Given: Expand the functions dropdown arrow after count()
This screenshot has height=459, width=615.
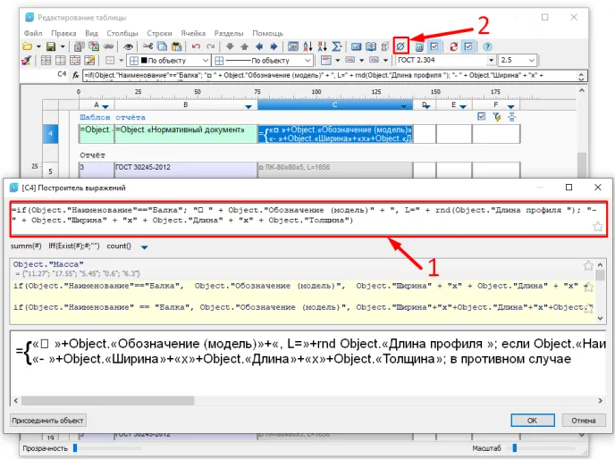Looking at the screenshot, I should (145, 246).
